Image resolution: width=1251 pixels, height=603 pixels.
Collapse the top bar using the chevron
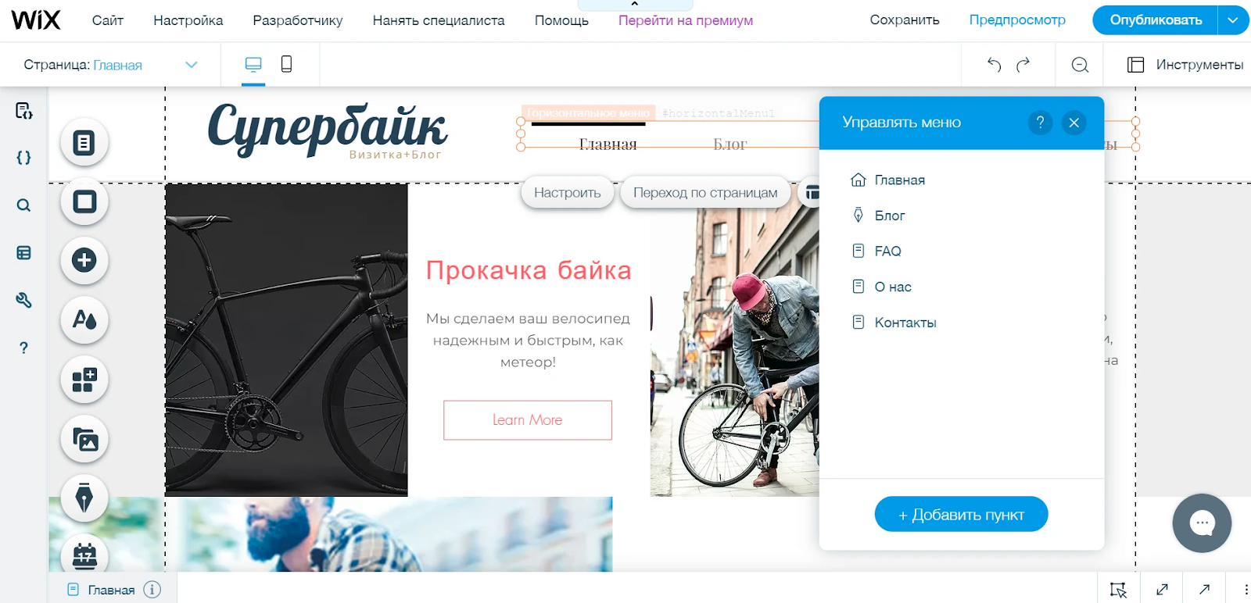[x=634, y=5]
